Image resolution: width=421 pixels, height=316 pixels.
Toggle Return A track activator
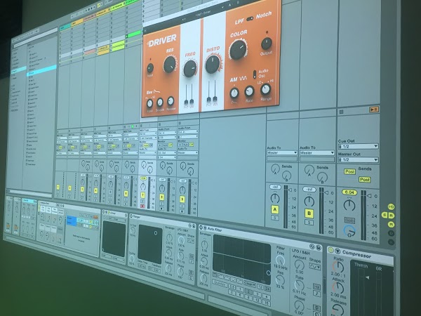[274, 209]
